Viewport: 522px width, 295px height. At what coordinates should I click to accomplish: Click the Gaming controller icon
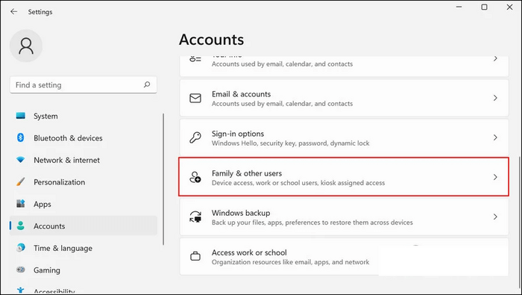(x=21, y=270)
